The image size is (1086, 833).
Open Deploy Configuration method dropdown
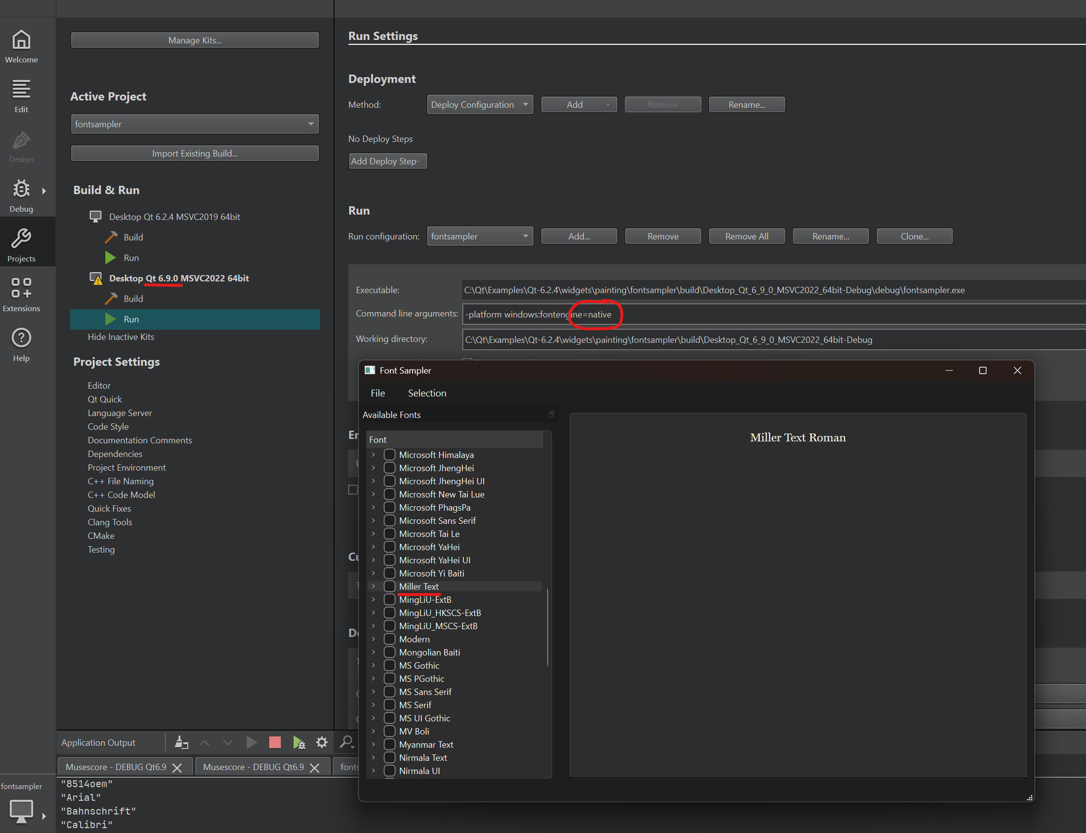pyautogui.click(x=480, y=105)
